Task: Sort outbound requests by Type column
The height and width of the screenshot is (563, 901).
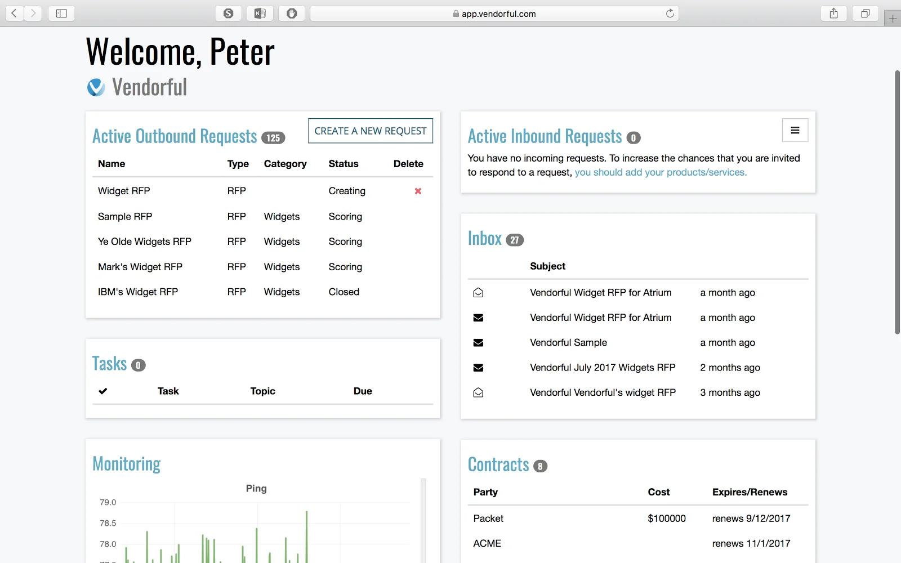Action: 238,164
